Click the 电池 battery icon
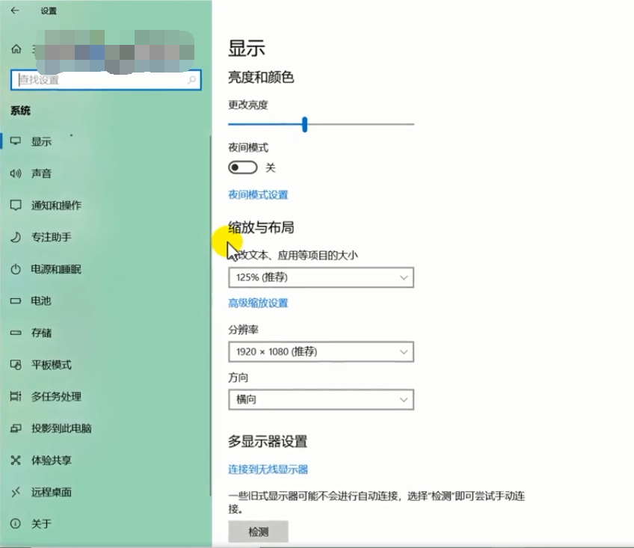Viewport: 634px width, 548px height. (x=16, y=301)
